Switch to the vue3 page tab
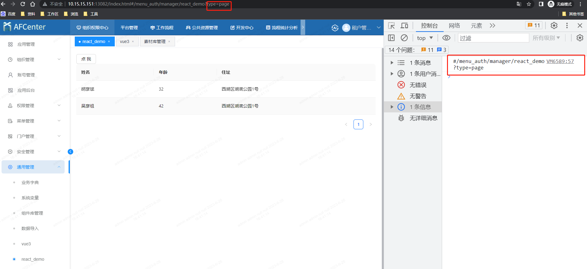The height and width of the screenshot is (269, 587). (125, 41)
